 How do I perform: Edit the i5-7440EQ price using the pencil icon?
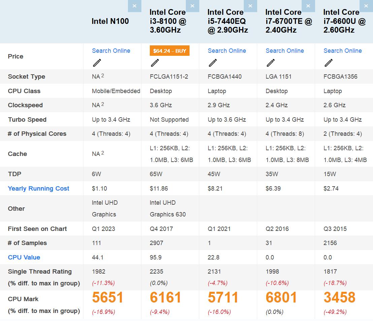(212, 63)
